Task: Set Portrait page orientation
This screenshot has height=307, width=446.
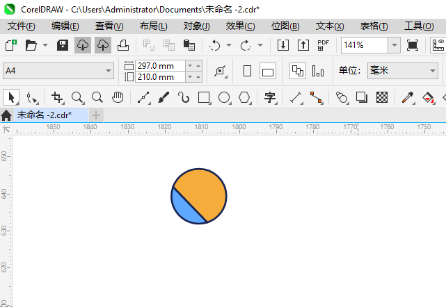Action: [248, 71]
